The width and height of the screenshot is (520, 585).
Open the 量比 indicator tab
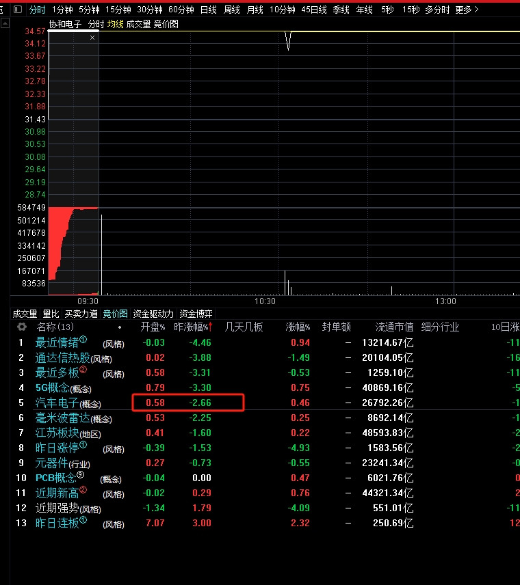point(51,314)
